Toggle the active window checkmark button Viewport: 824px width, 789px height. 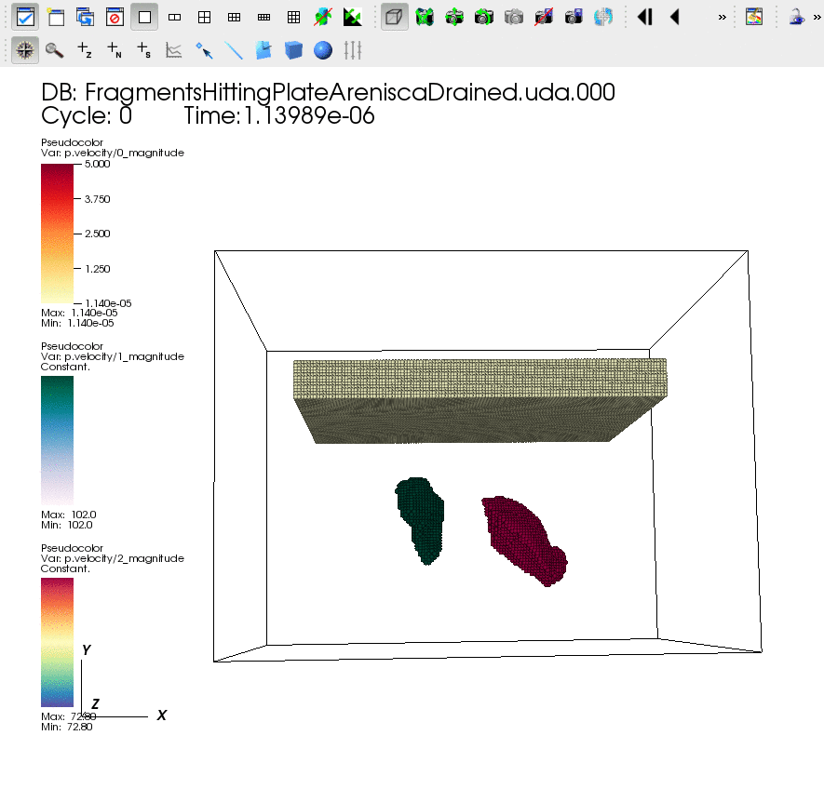tap(25, 17)
